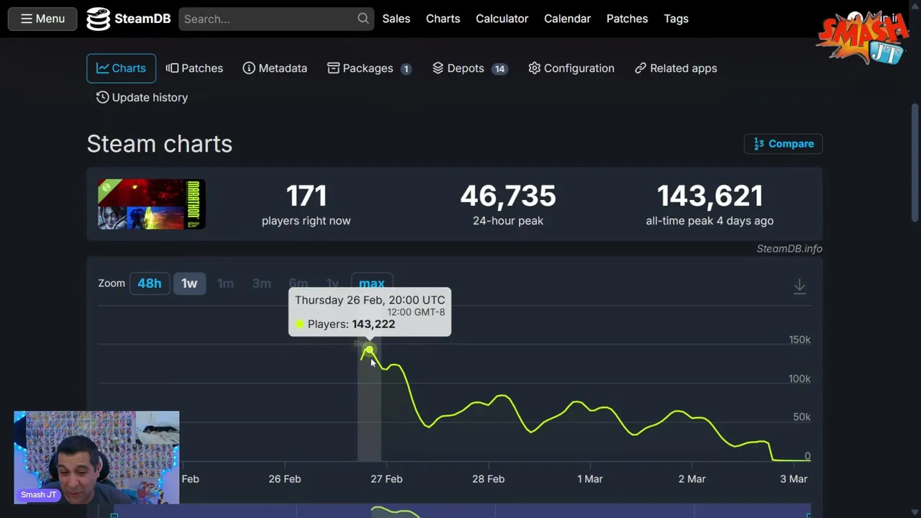The image size is (921, 518).
Task: Open Patches in top navigation
Action: [627, 19]
